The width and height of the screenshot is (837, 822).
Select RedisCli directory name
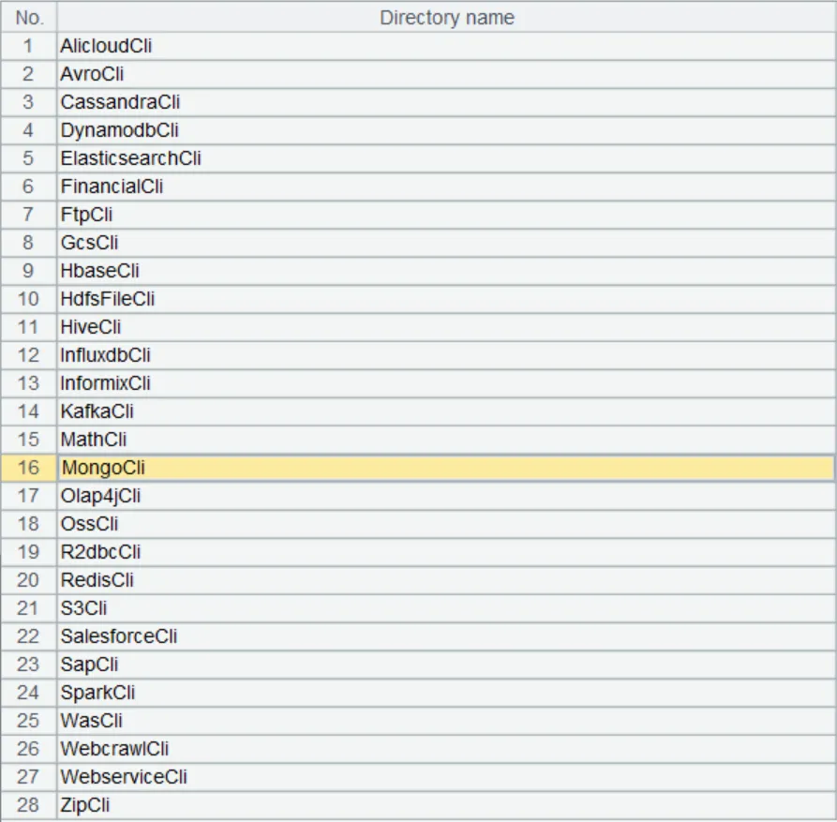pos(446,580)
